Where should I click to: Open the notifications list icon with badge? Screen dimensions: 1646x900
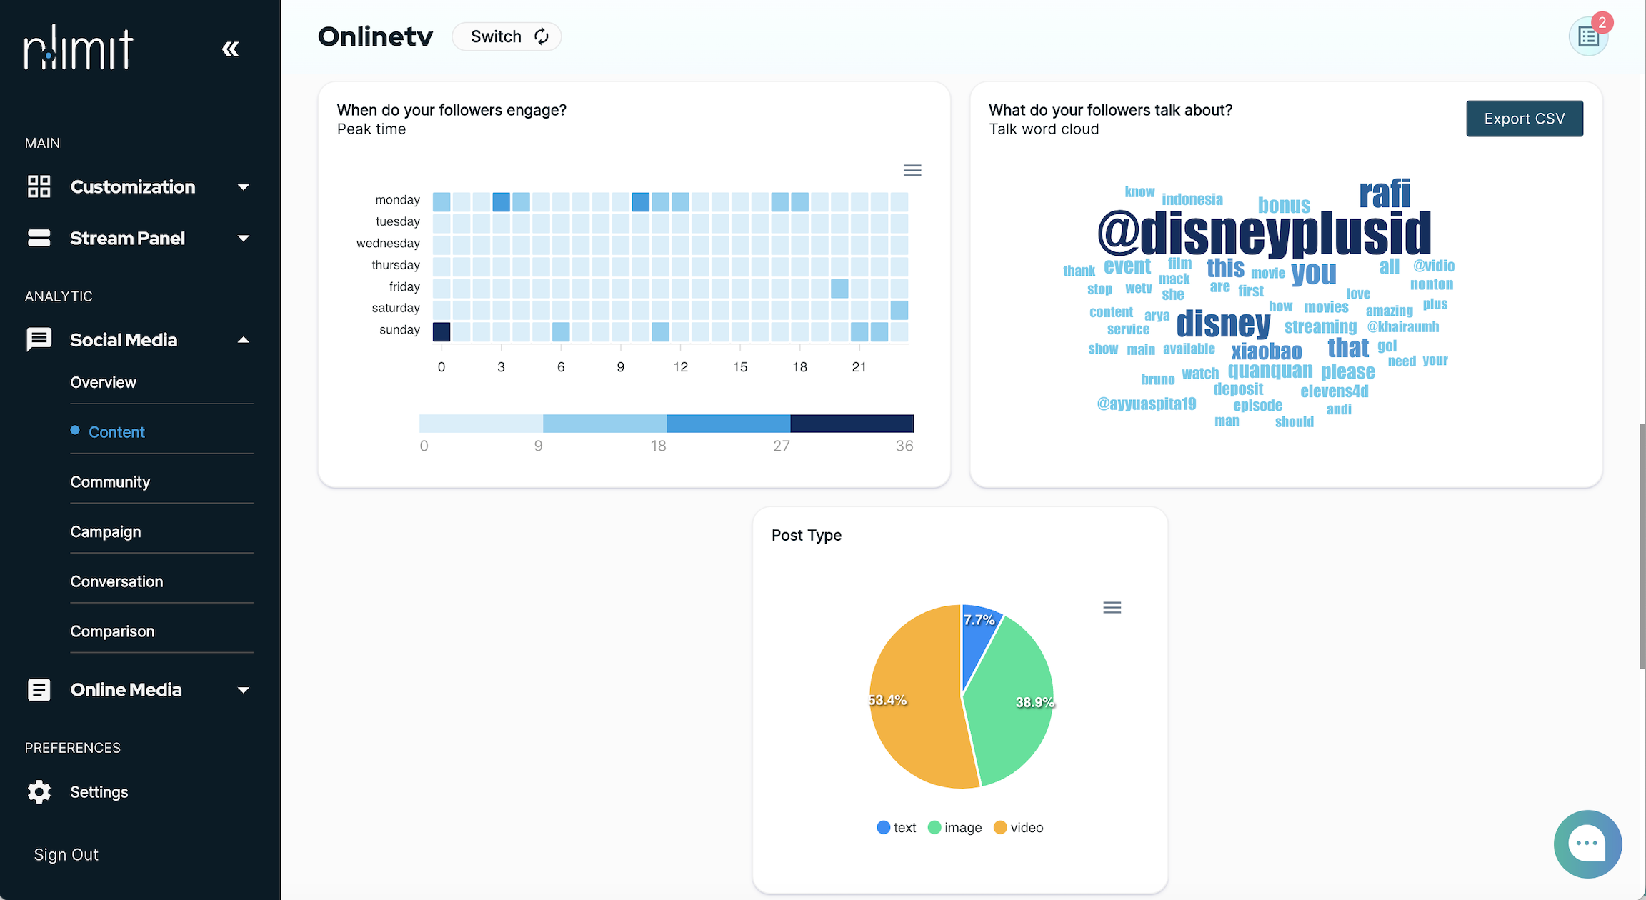point(1588,36)
